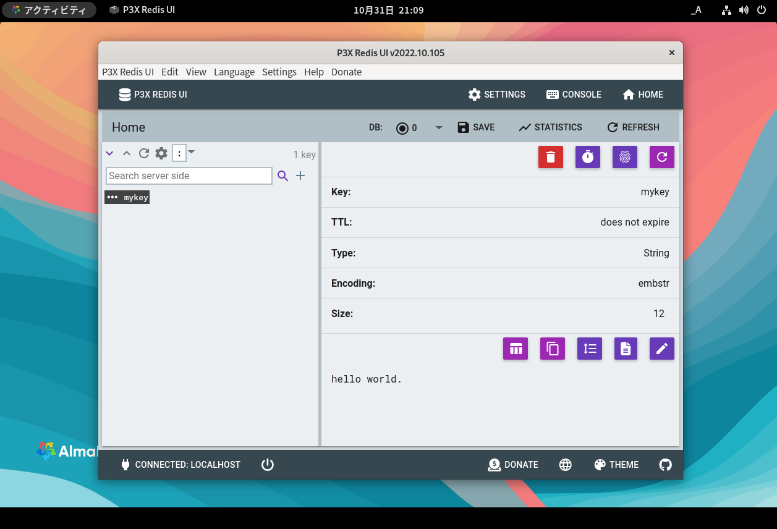
Task: Click the input method _A indicator
Action: click(696, 10)
